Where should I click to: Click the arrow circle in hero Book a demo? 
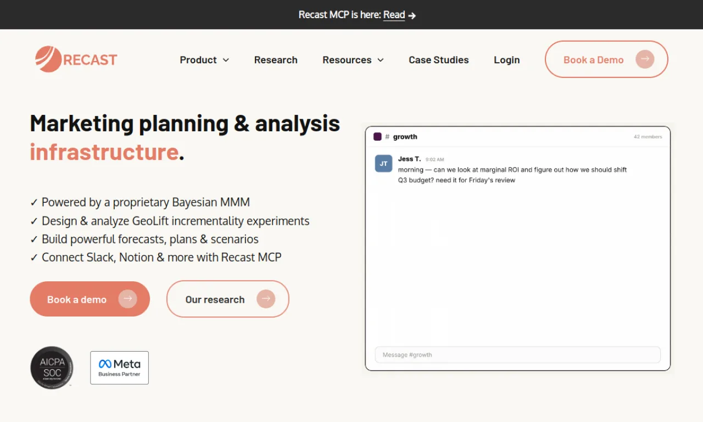click(x=127, y=299)
